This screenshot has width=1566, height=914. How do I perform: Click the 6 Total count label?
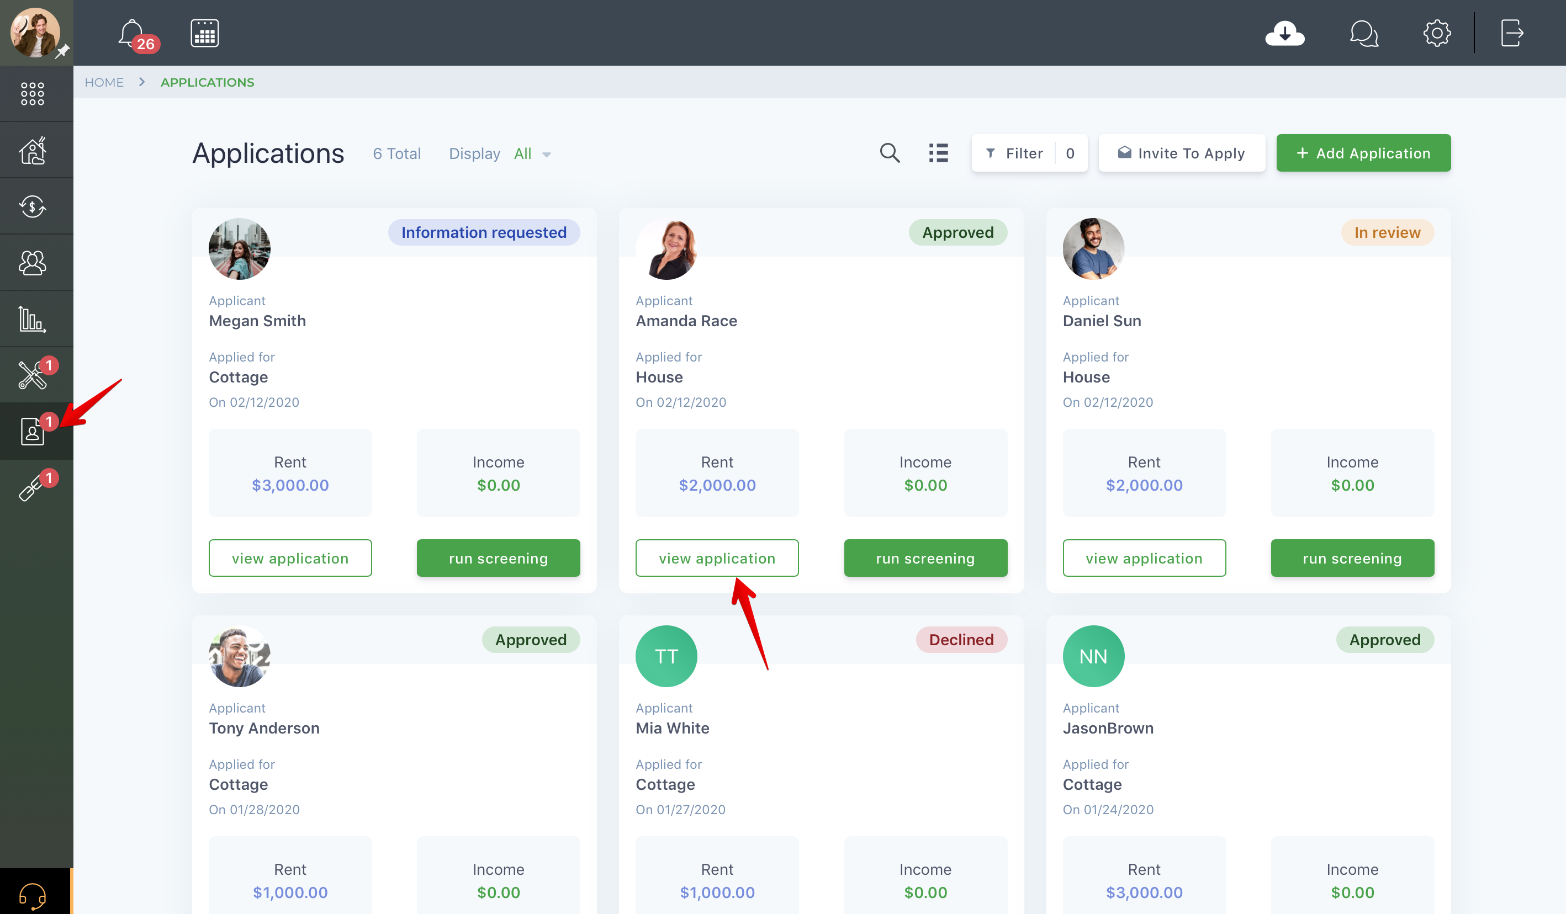click(x=396, y=153)
